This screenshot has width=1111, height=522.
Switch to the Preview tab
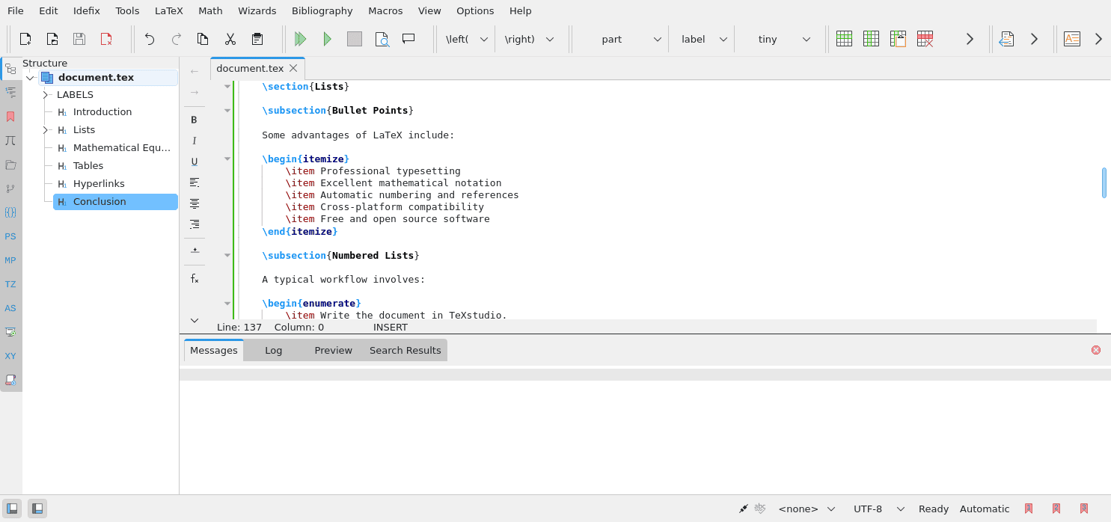pos(333,350)
